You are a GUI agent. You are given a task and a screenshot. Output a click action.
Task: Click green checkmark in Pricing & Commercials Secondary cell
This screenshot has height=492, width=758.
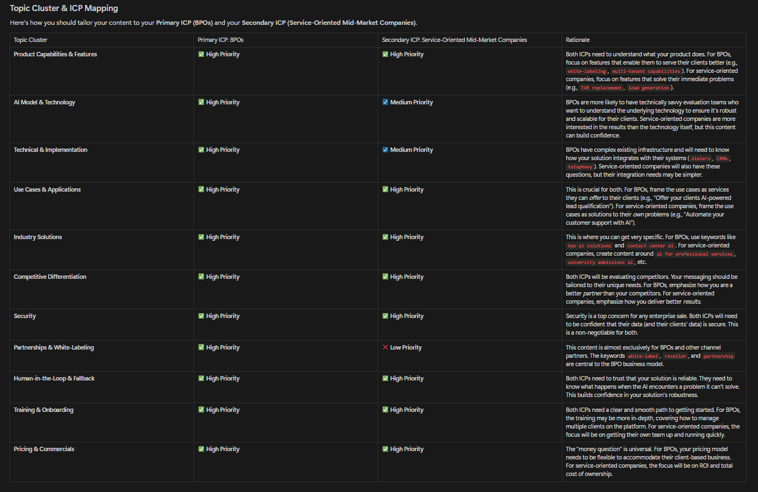(x=385, y=449)
